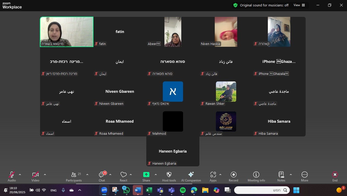Unmute the microphone Audio button
347x196 pixels.
[12, 176]
